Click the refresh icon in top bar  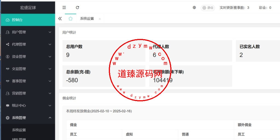[x=77, y=7]
